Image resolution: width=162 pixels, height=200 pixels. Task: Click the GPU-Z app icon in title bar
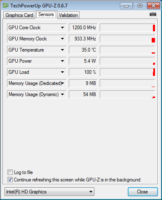6,6
